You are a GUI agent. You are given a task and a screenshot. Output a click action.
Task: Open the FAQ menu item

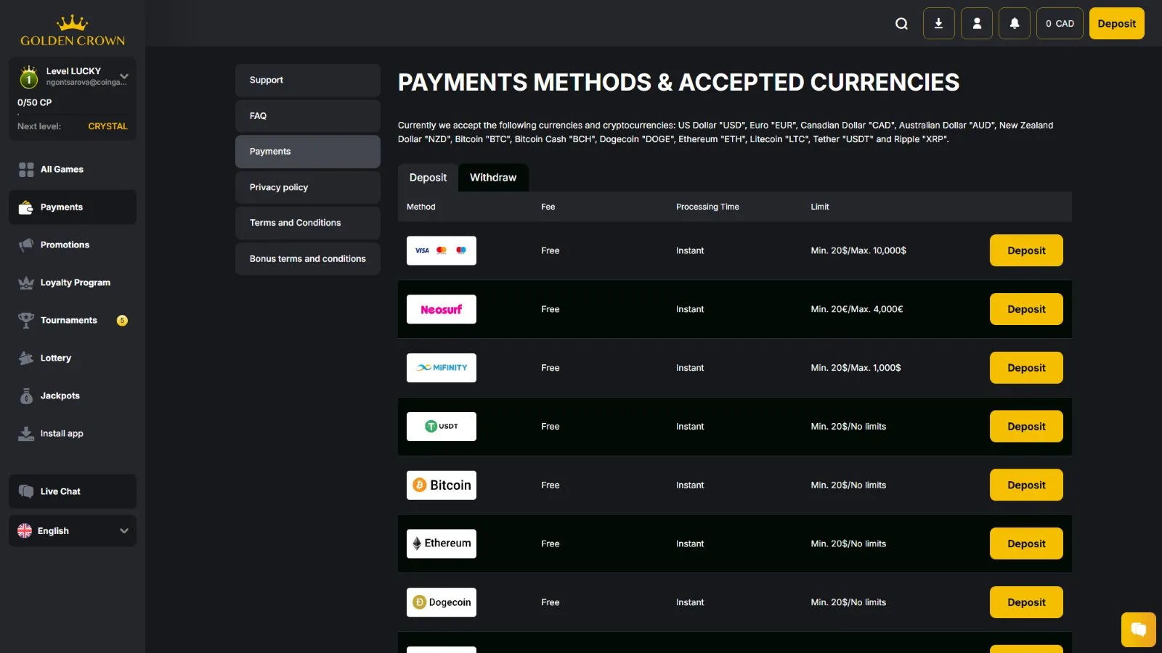coord(307,116)
